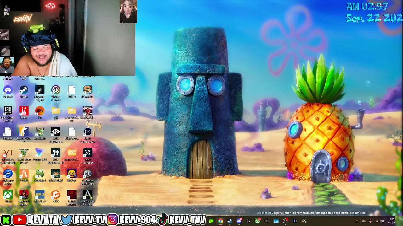This screenshot has width=403, height=226.
Task: Expand the hidden system tray icons chevron
Action: pyautogui.click(x=357, y=221)
